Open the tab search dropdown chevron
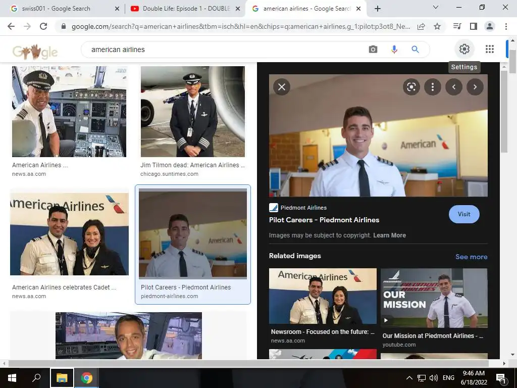Image resolution: width=517 pixels, height=388 pixels. [436, 7]
